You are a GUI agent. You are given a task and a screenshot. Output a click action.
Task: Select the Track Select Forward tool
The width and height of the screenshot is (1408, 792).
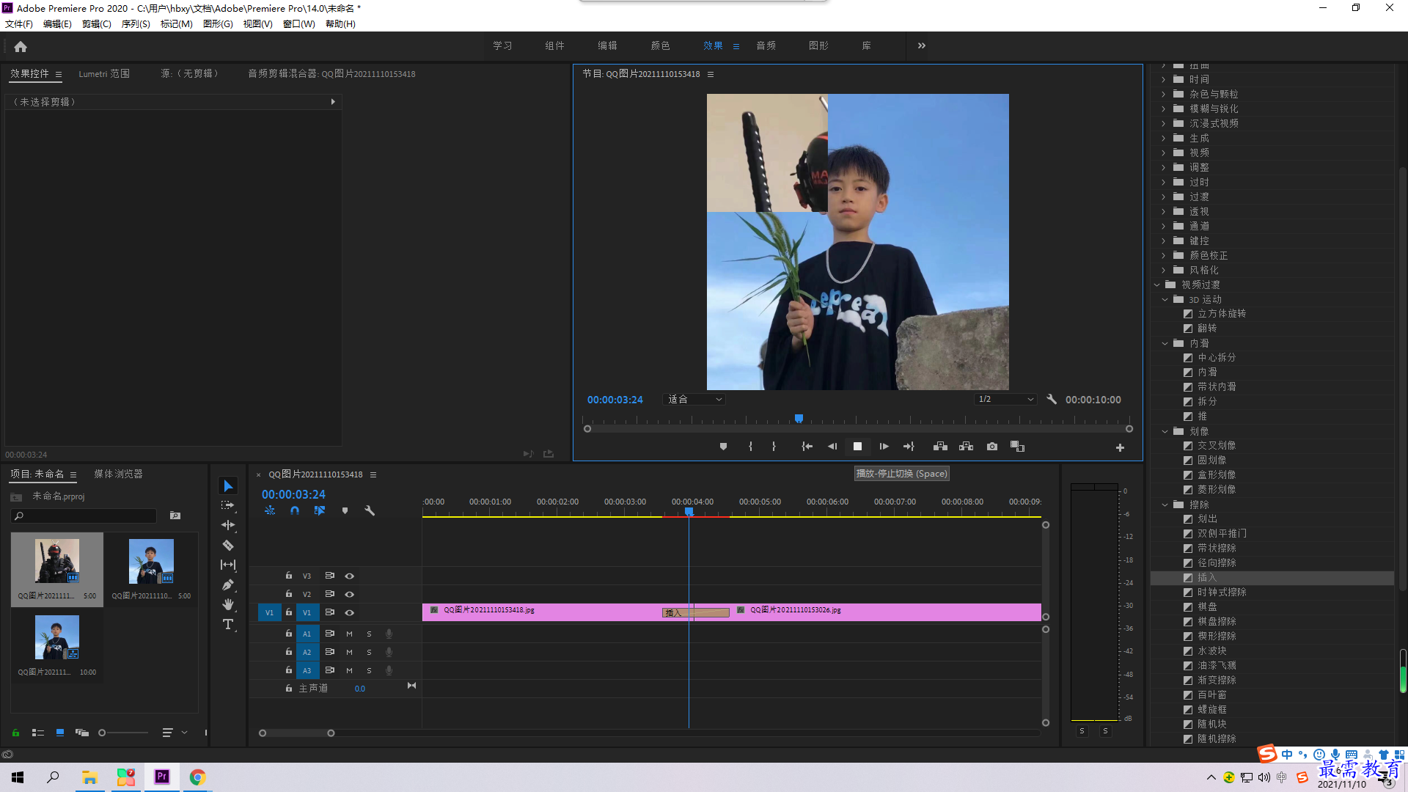(228, 505)
